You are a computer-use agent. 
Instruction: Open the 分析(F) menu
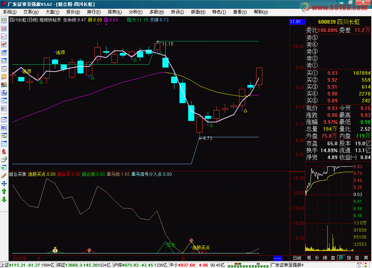tap(136, 12)
